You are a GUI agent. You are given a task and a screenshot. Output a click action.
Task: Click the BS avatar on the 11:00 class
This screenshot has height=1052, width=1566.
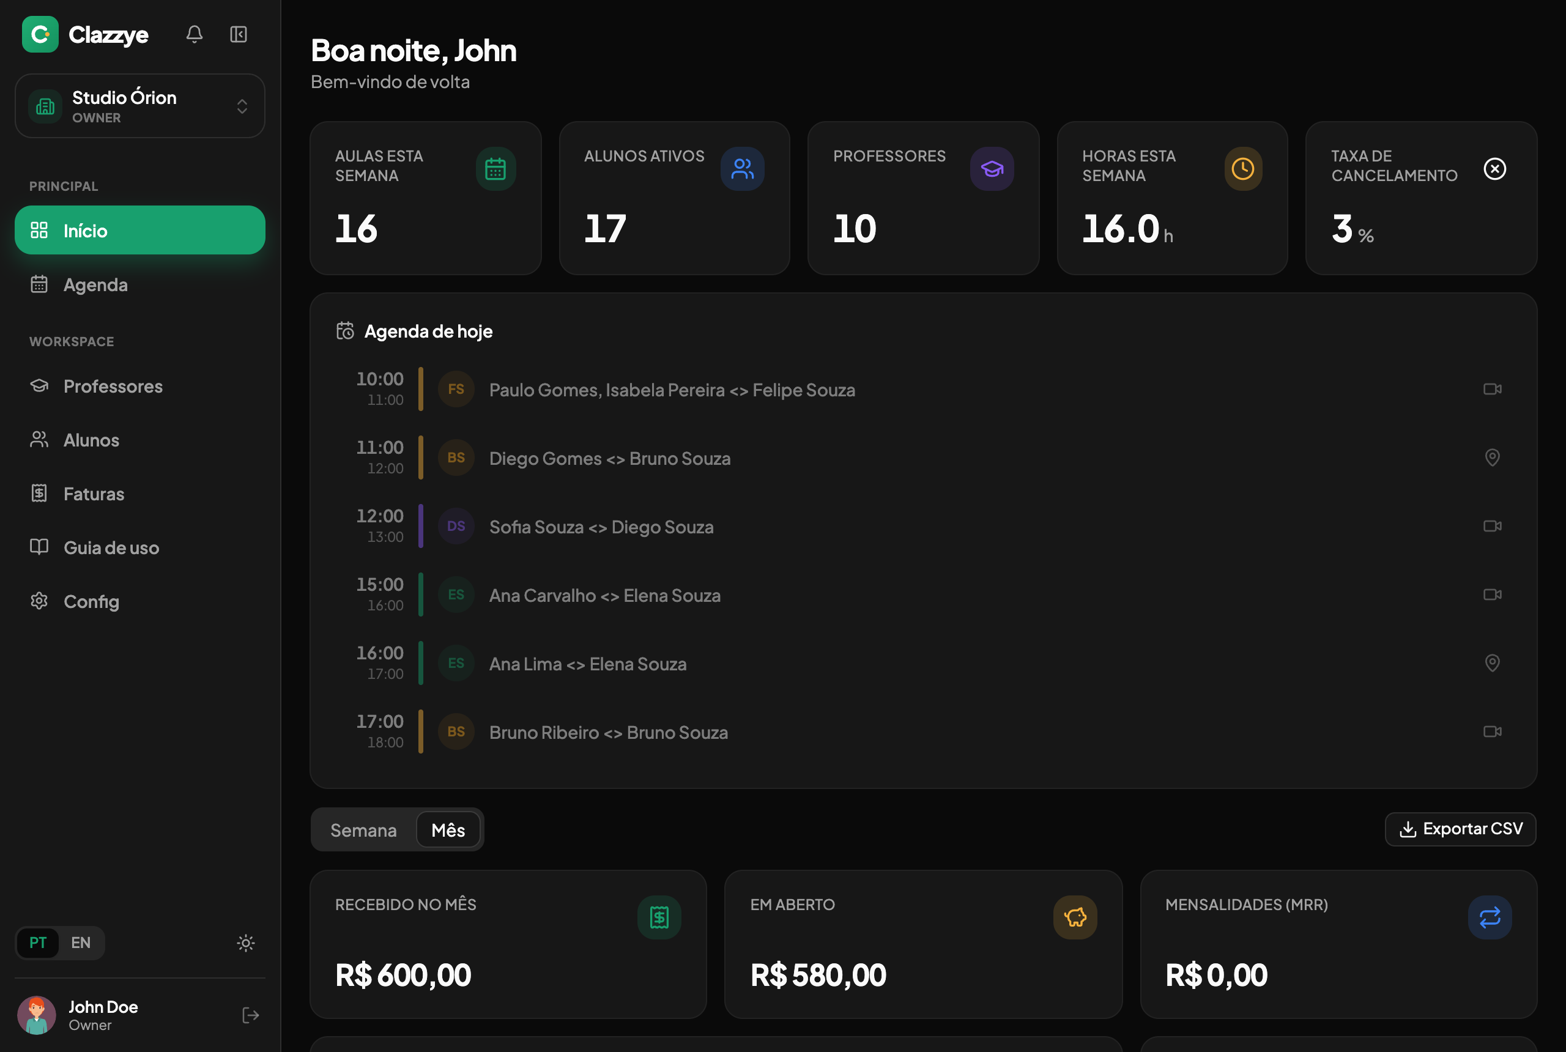click(x=456, y=457)
